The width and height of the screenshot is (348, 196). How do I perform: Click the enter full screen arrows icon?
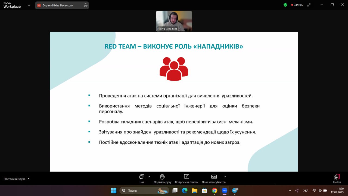(309, 5)
